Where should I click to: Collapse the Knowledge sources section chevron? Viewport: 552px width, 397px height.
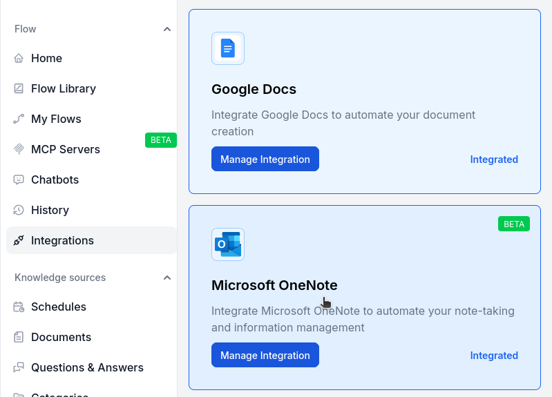(166, 278)
